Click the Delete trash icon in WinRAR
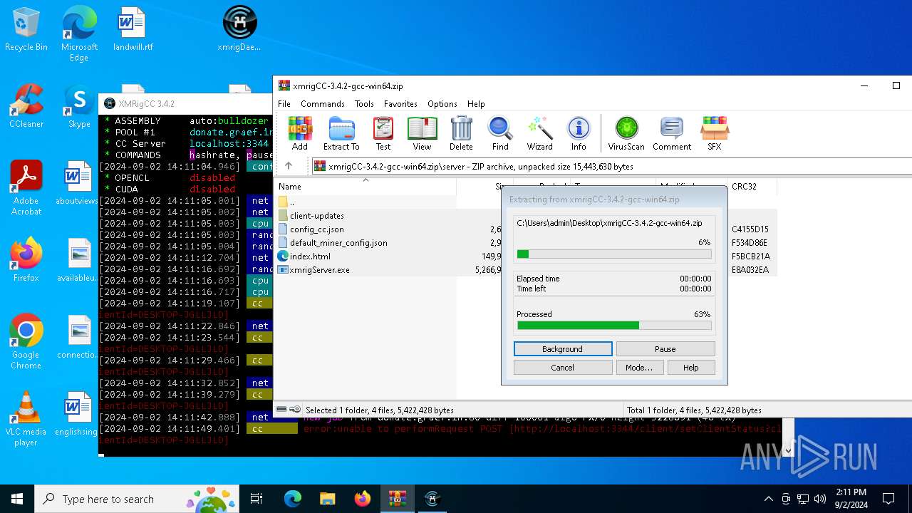The width and height of the screenshot is (912, 513). (x=461, y=133)
